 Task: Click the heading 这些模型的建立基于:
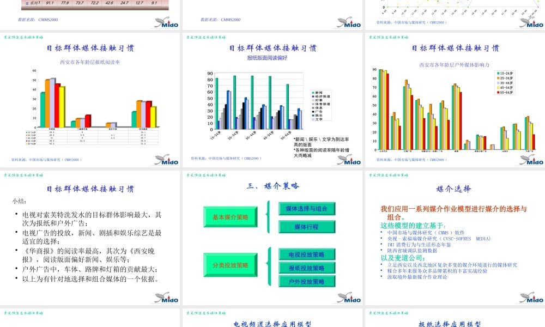413,226
